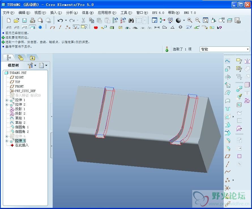Switch to wireframe display style
This screenshot has height=209, width=252.
click(9, 28)
